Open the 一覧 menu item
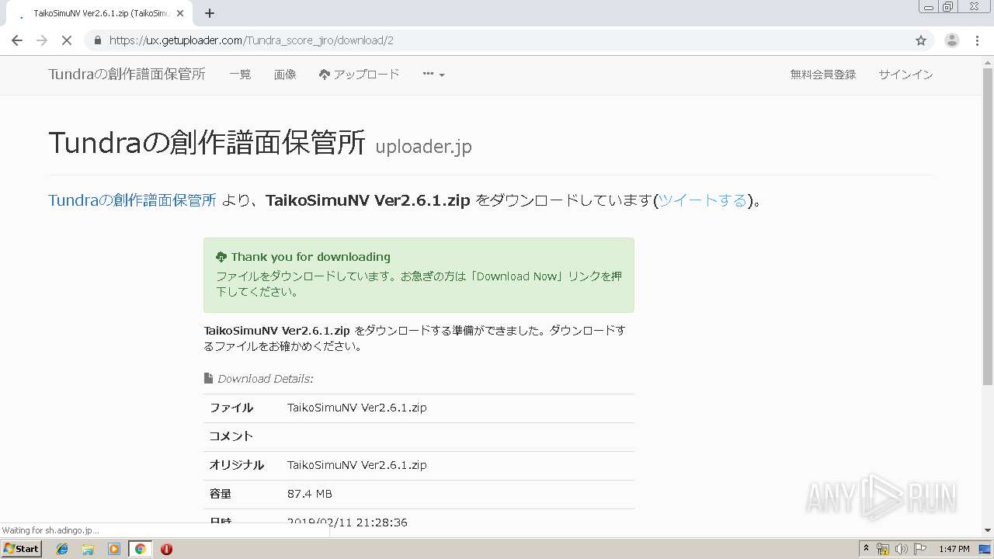 (x=240, y=75)
